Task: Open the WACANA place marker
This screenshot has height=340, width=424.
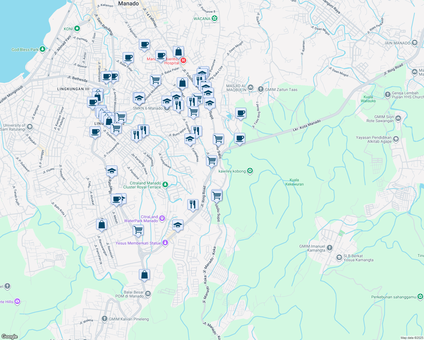Action: tap(215, 19)
